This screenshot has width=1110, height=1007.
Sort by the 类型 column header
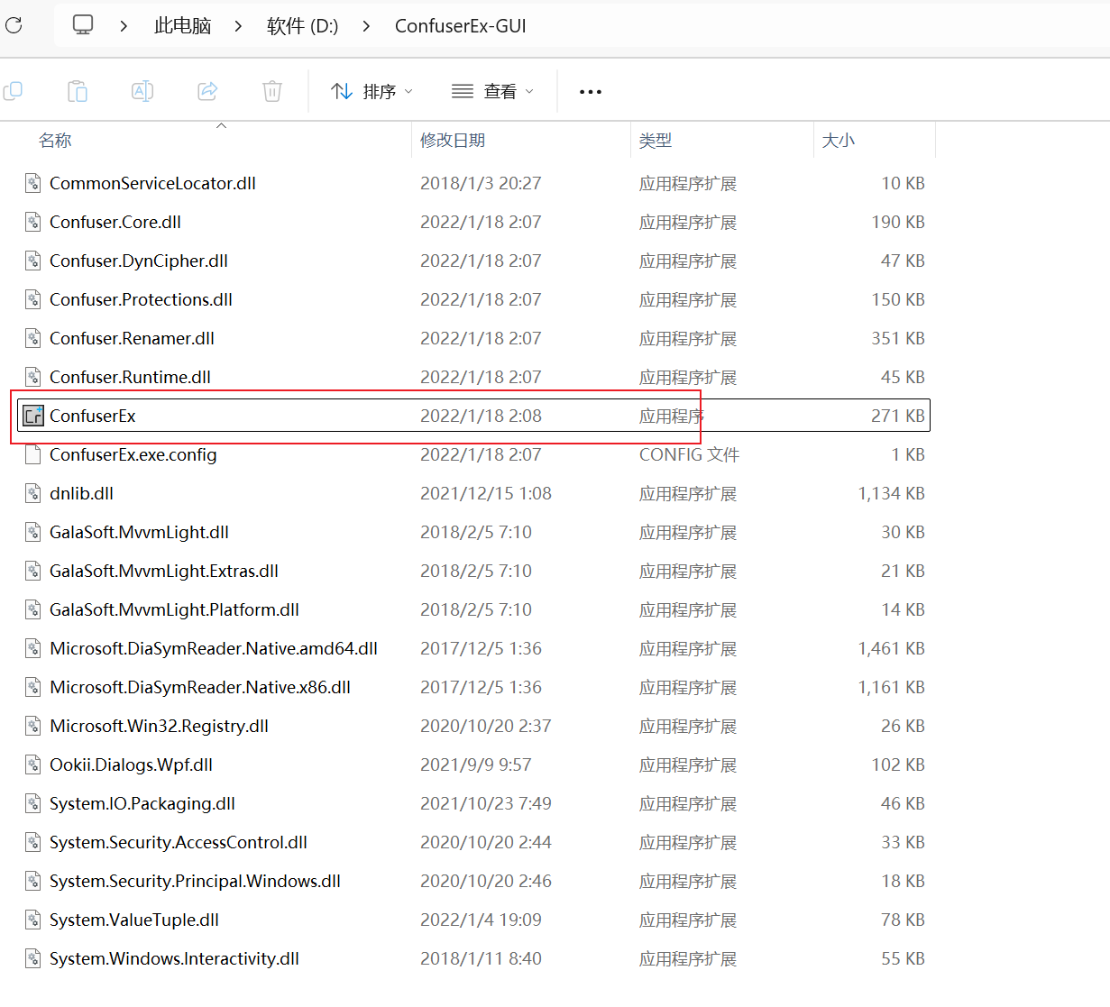(x=656, y=141)
